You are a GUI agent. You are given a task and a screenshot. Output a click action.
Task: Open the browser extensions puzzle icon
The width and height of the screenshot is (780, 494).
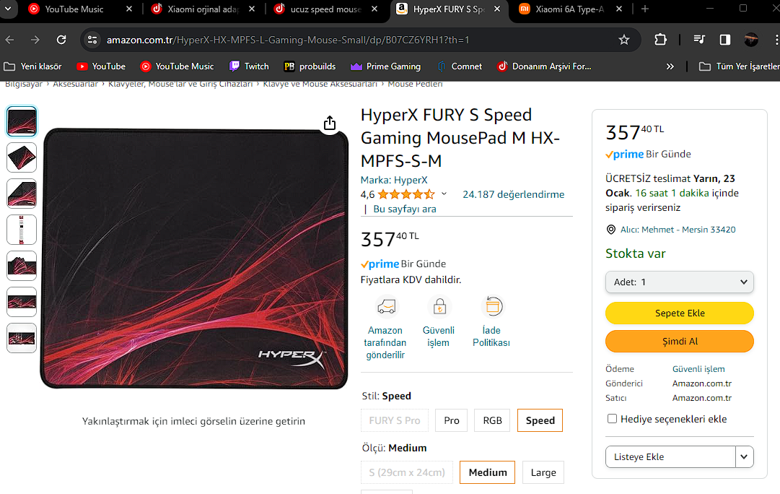[660, 40]
